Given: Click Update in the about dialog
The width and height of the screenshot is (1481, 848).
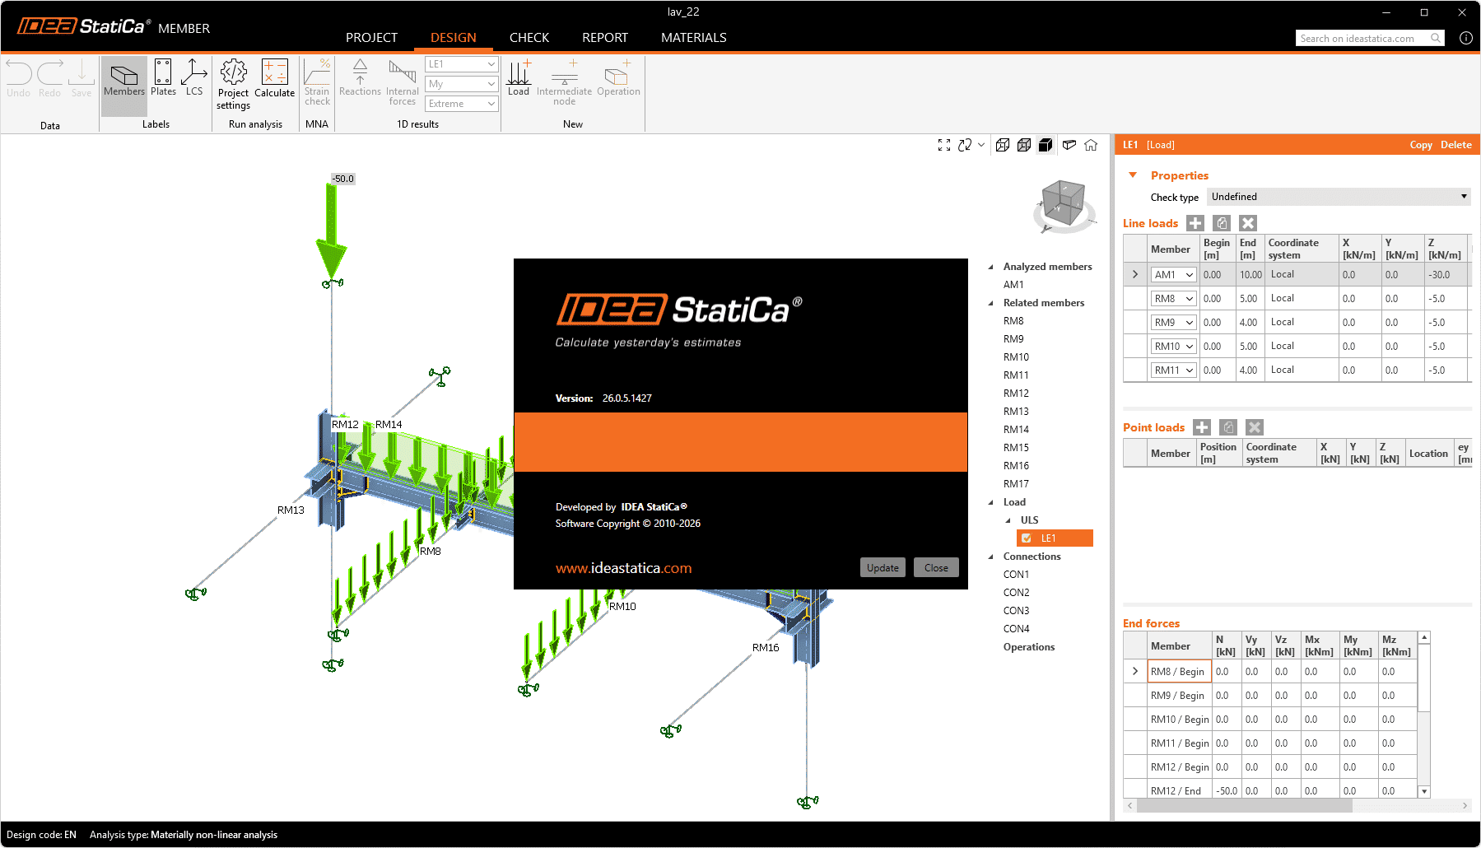Looking at the screenshot, I should [883, 568].
